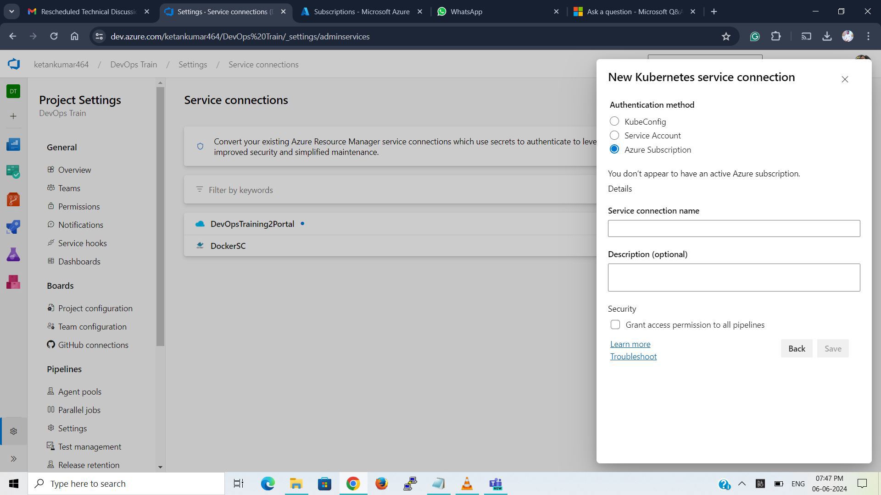Switch to Ask a question Microsoft Q&A tab
881x495 pixels.
click(634, 11)
